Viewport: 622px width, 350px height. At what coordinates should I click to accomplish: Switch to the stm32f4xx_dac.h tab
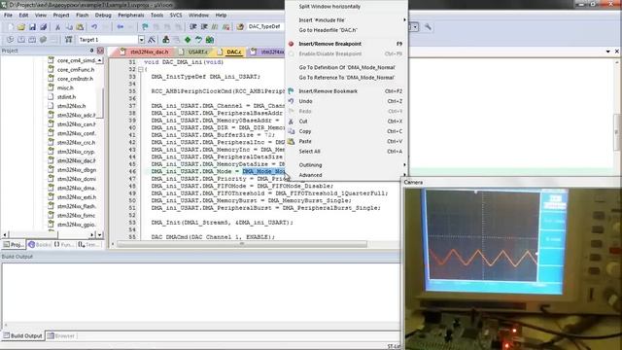click(x=146, y=52)
